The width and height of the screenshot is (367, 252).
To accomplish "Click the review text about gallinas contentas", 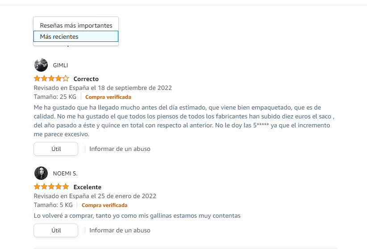I will point(137,215).
